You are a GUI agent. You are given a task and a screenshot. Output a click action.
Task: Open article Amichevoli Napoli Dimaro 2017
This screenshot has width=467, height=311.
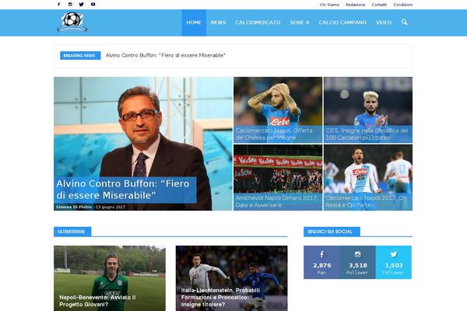pos(278,201)
